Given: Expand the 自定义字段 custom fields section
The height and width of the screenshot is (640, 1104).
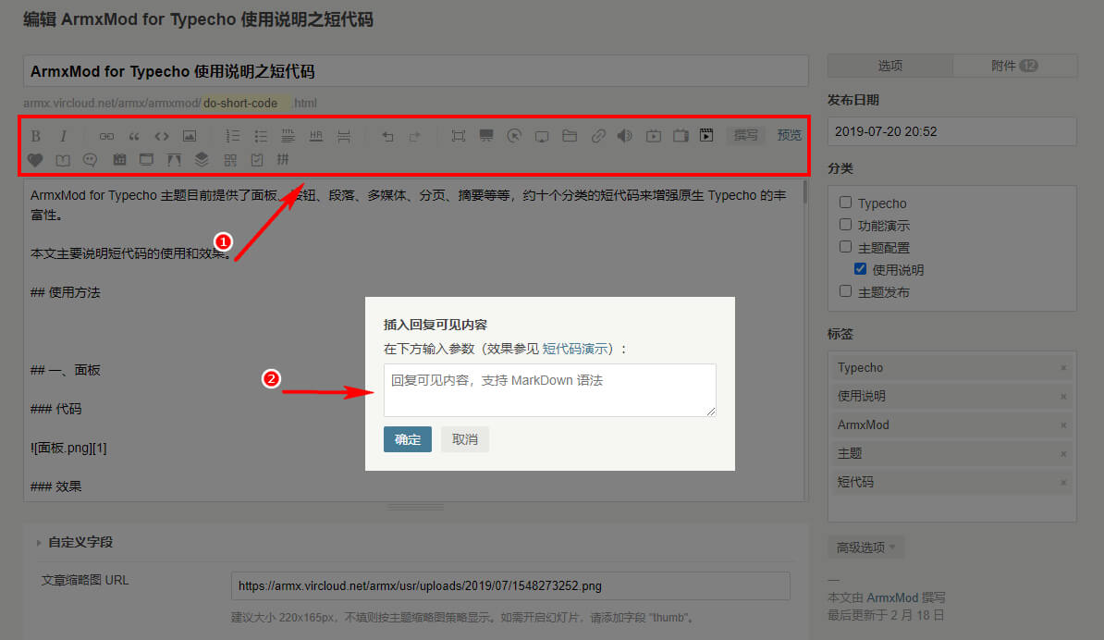Looking at the screenshot, I should tap(75, 542).
